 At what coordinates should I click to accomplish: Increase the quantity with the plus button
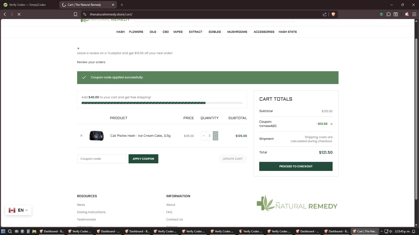pyautogui.click(x=215, y=136)
